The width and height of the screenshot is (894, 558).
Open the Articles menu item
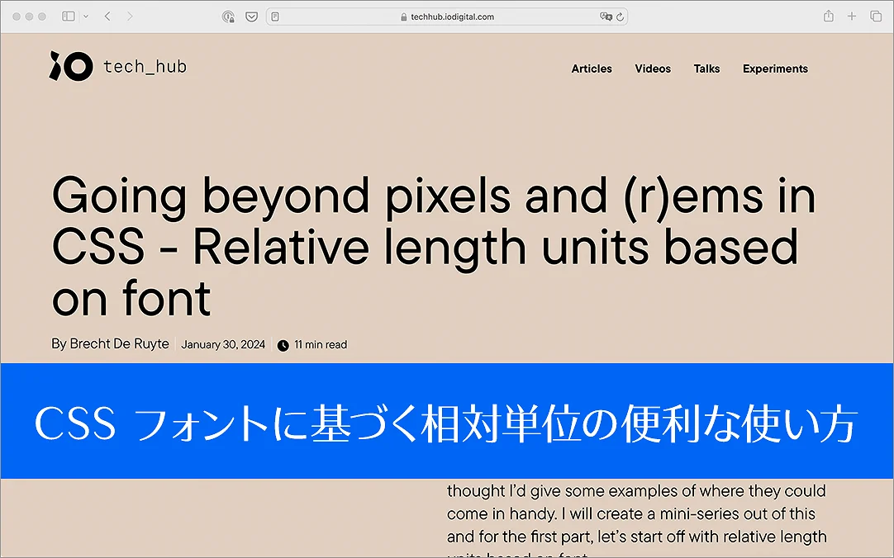[x=592, y=69]
